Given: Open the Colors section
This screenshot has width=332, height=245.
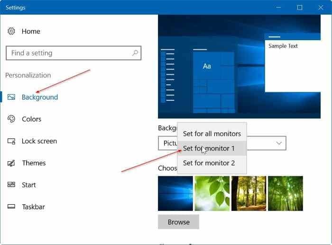Looking at the screenshot, I should 32,119.
